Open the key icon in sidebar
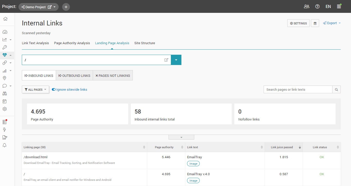 pos(5,47)
